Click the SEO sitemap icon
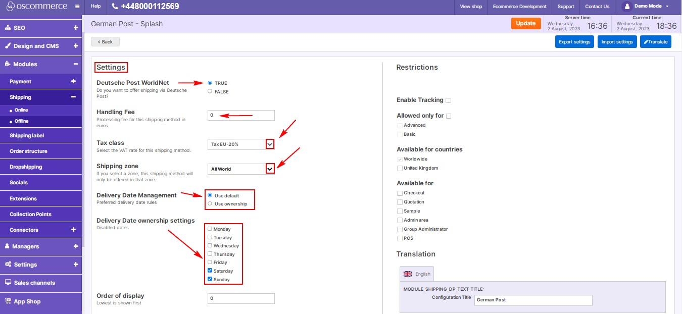Viewport: 682px width, 314px height. click(x=8, y=28)
